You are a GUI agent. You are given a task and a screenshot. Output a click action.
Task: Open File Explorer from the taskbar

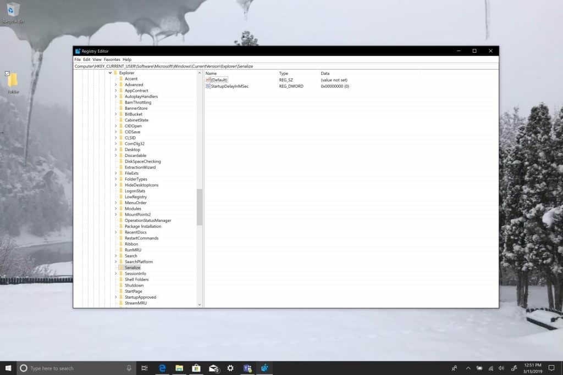click(x=179, y=368)
